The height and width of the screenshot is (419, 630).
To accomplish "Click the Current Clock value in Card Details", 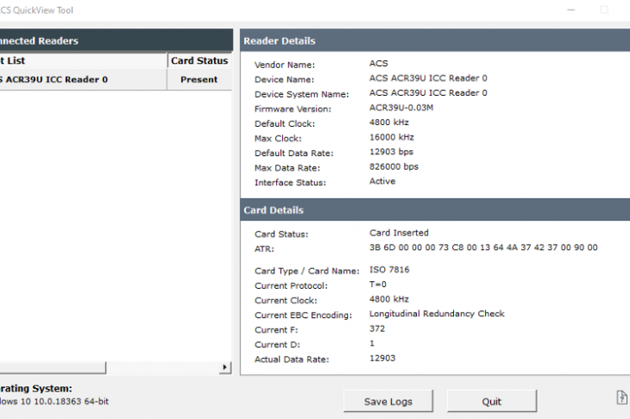I will click(x=389, y=299).
